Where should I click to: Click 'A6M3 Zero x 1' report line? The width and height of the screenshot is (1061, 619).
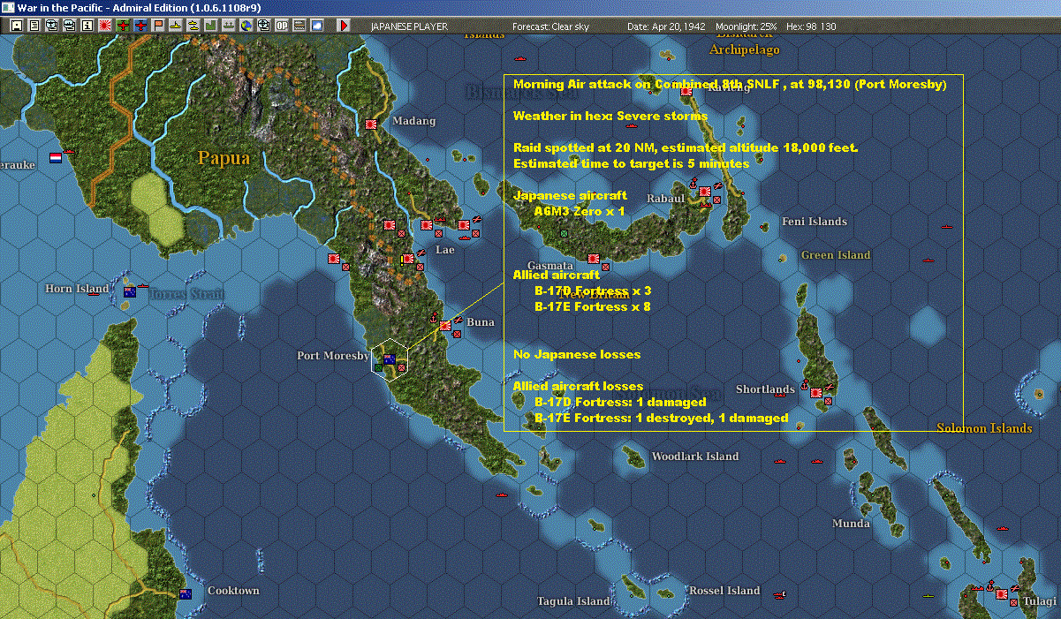tap(580, 211)
